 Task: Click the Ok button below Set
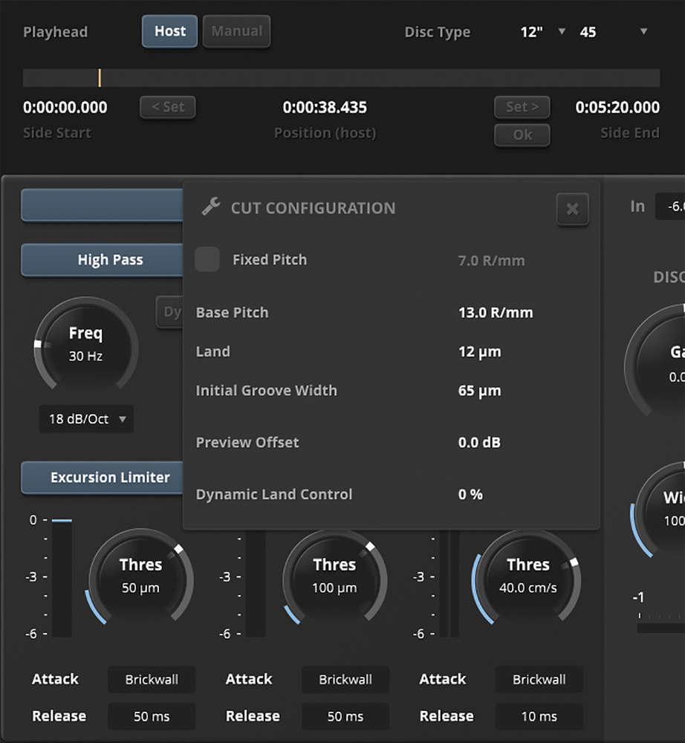(522, 134)
